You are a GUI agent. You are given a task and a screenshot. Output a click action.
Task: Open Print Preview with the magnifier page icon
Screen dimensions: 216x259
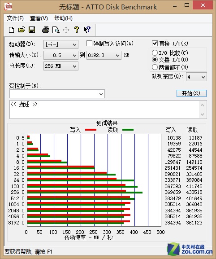(56, 30)
